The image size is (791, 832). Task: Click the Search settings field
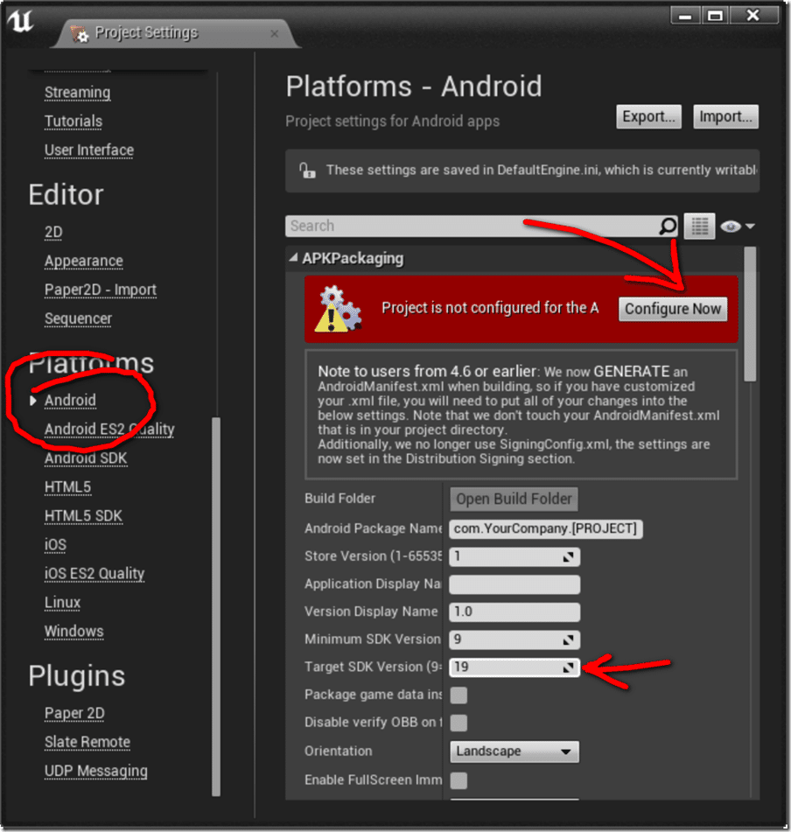[x=482, y=226]
